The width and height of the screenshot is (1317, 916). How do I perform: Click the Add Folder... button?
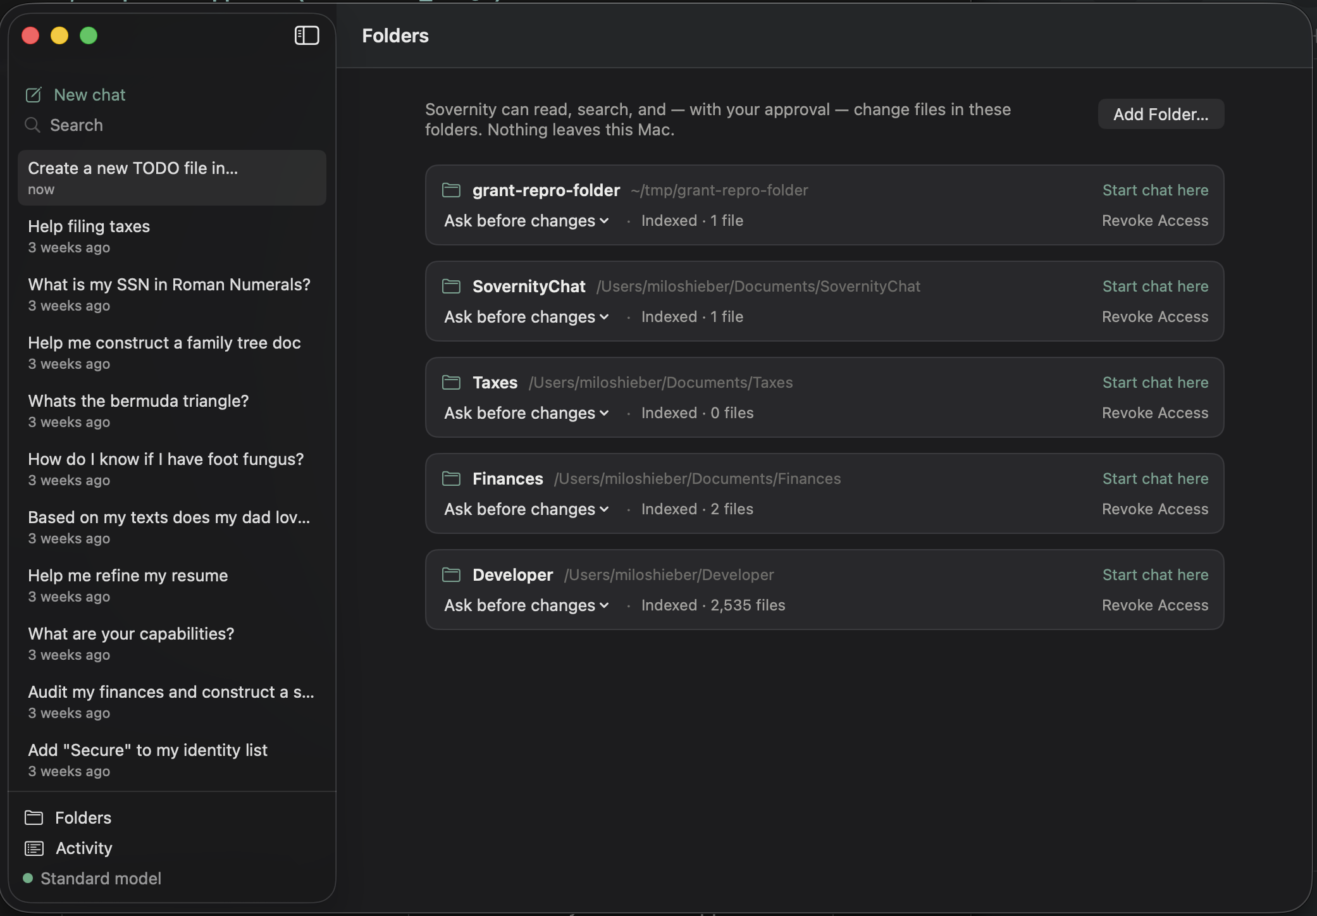(1161, 114)
